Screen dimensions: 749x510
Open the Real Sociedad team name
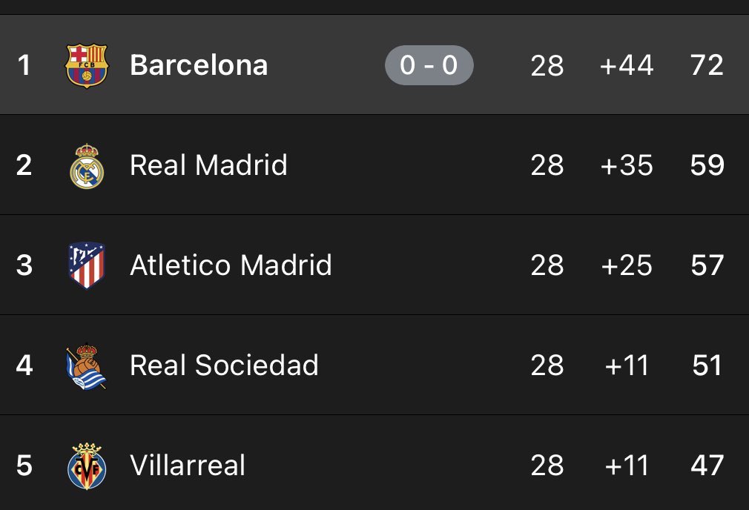coord(224,365)
